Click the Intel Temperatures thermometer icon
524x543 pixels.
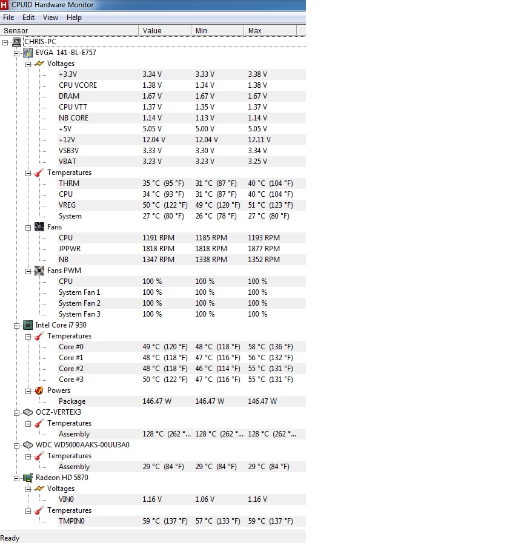(39, 336)
